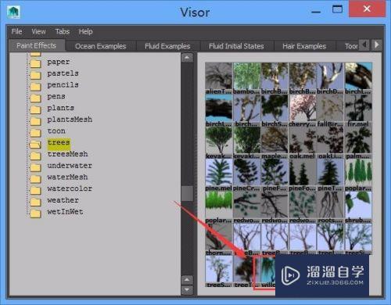Image resolution: width=391 pixels, height=305 pixels.
Task: Pick the pineCr brush thumbnail
Action: 247,172
